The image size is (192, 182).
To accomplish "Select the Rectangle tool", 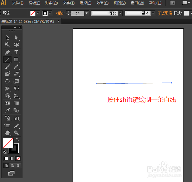I will pos(16,59).
